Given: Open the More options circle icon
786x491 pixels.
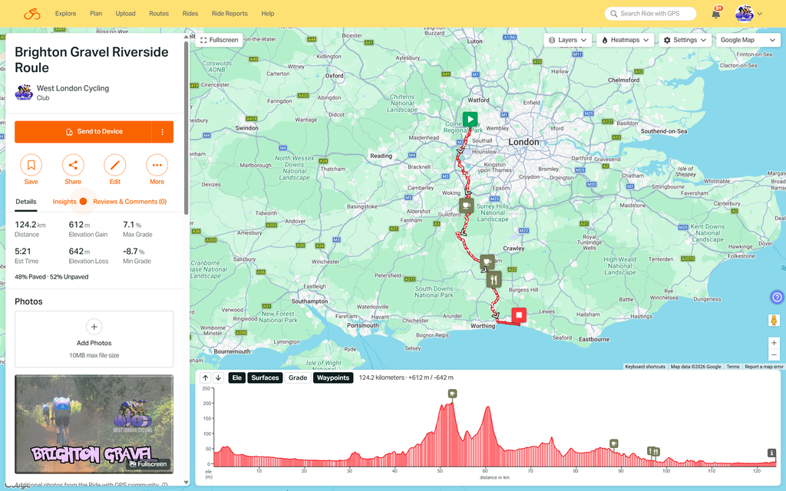Looking at the screenshot, I should point(157,165).
